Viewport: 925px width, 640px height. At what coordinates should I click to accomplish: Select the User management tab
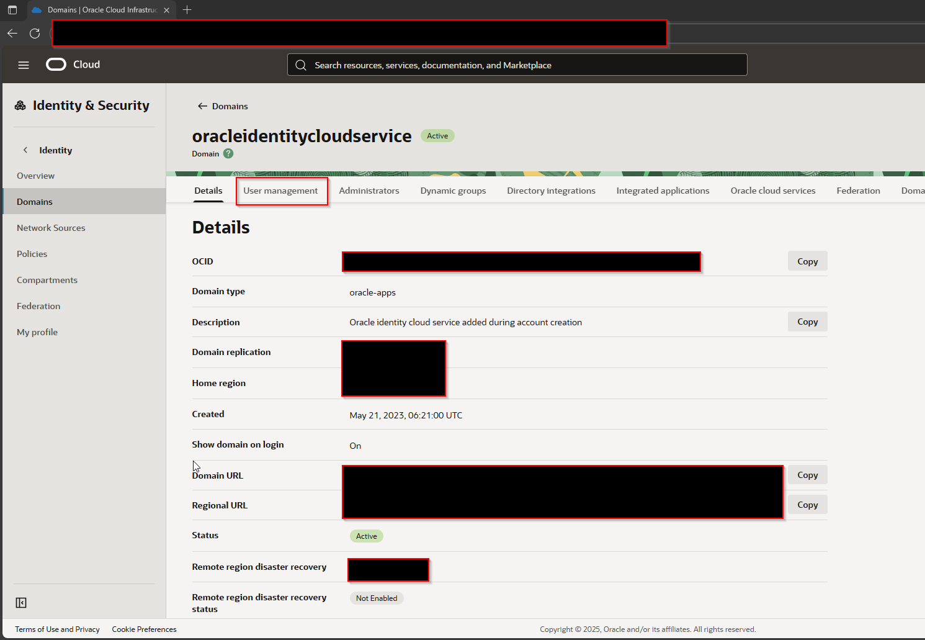(x=281, y=191)
